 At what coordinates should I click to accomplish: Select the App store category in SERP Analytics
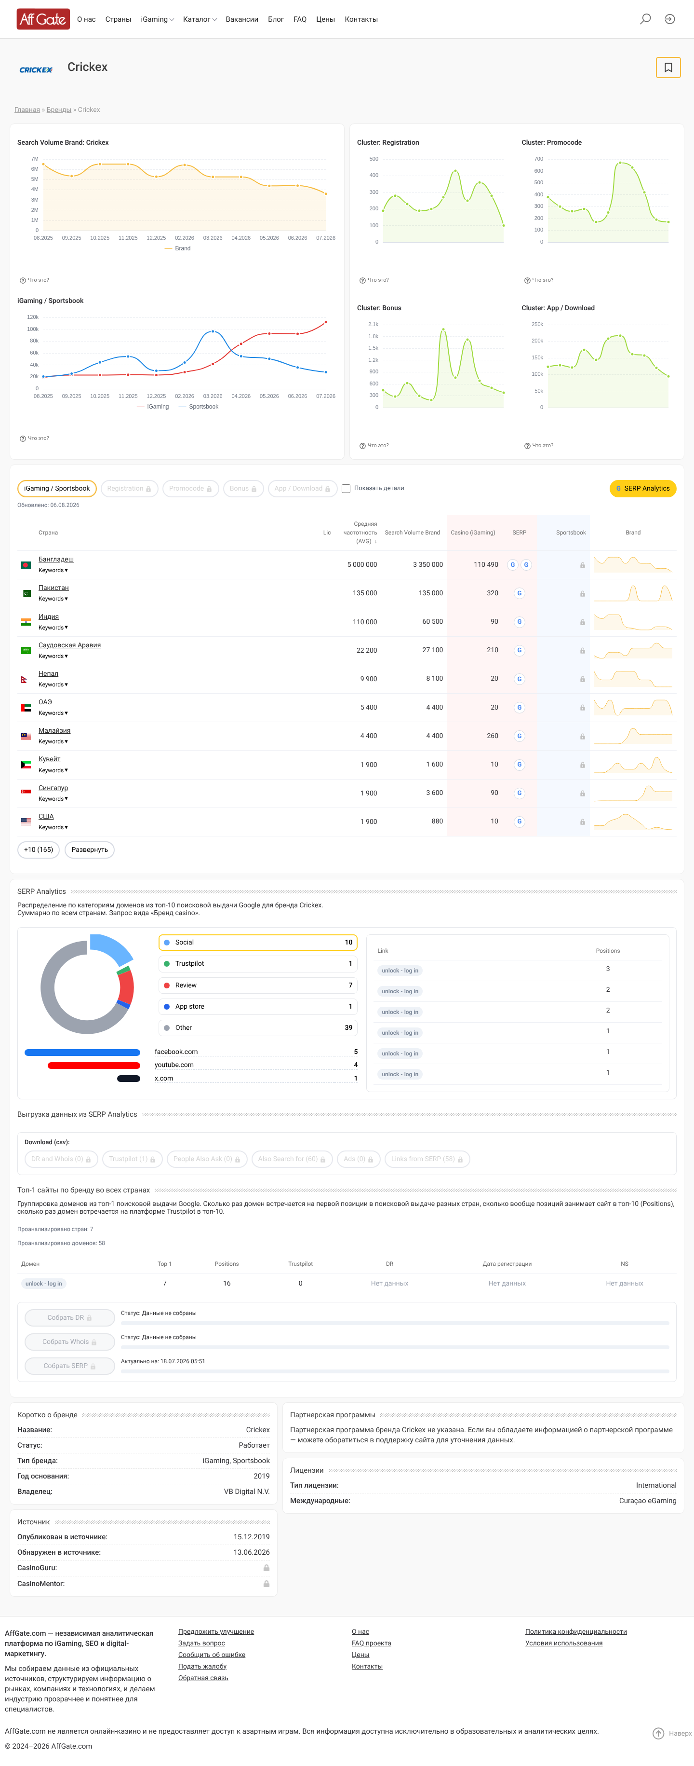click(x=257, y=1006)
